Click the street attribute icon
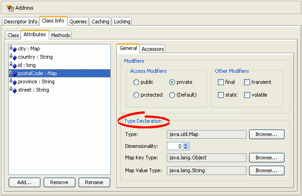This screenshot has height=196, width=302. click(13, 90)
